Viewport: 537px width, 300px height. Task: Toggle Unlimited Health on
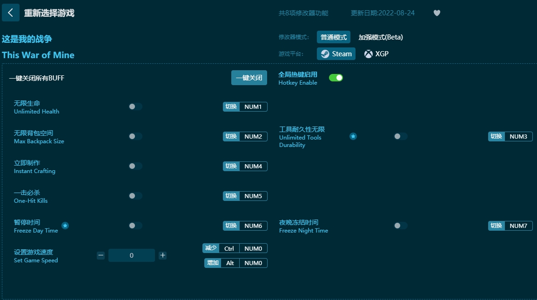pyautogui.click(x=135, y=107)
